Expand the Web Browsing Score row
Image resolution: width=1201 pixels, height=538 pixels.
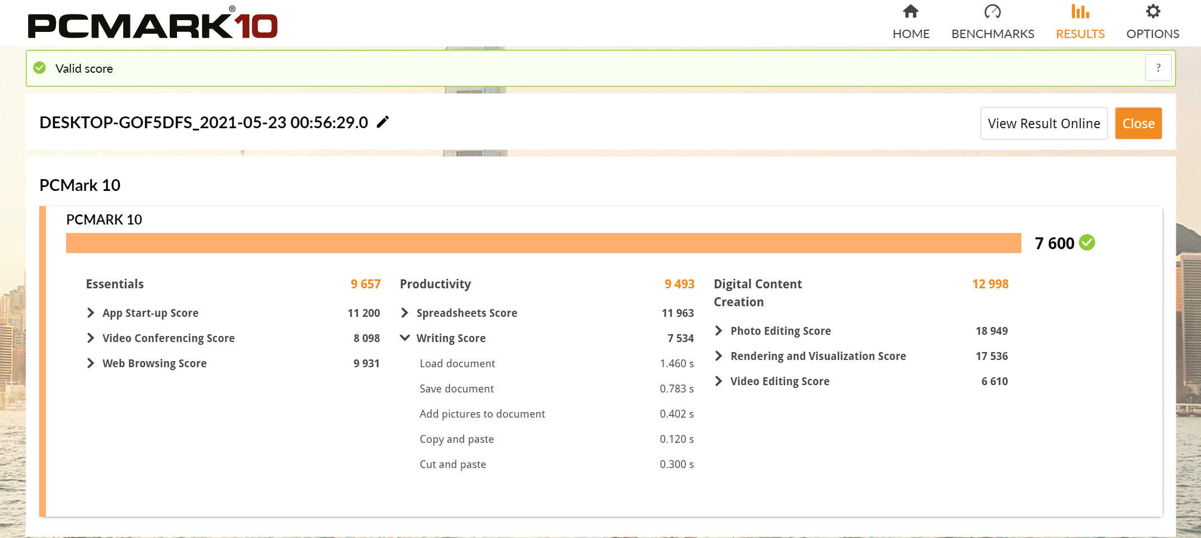[x=232, y=363]
